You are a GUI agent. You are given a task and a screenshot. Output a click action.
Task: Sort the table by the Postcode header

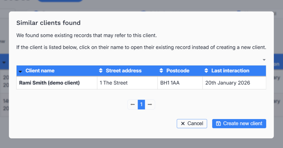click(x=178, y=71)
